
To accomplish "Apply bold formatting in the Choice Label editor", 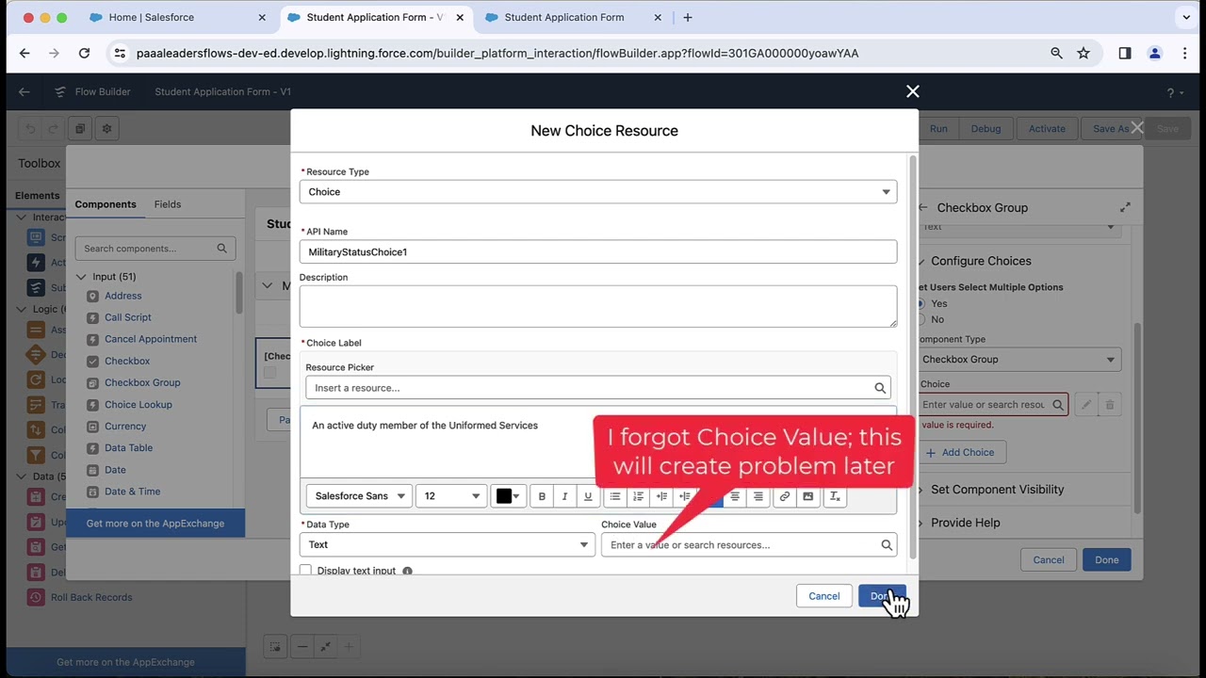I will (542, 496).
